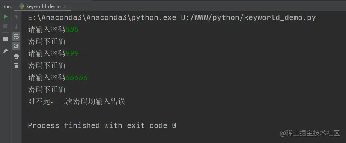Click the green 999 input text
Image resolution: width=346 pixels, height=143 pixels.
coord(72,53)
